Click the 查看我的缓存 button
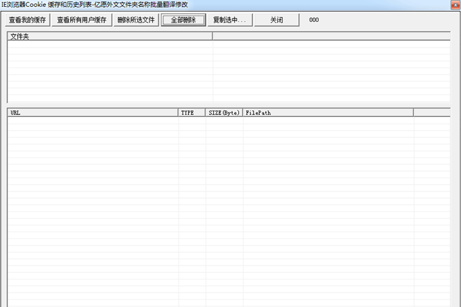This screenshot has height=307, width=461. pos(28,20)
